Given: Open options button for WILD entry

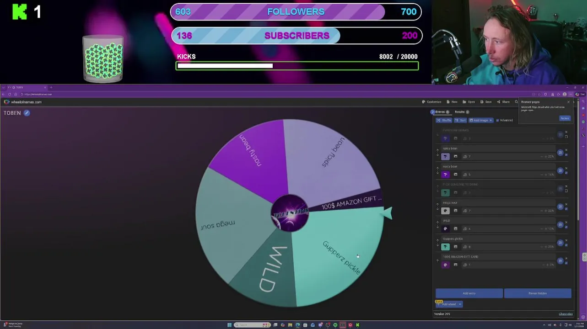Looking at the screenshot, I should tap(560, 225).
